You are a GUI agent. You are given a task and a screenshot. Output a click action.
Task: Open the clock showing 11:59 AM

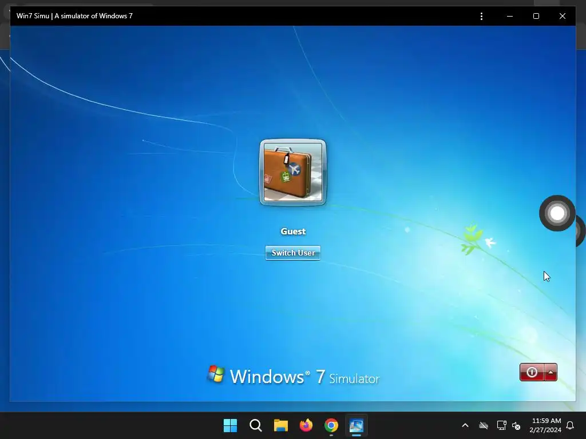click(547, 421)
